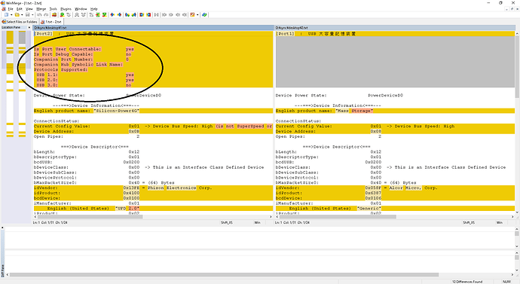This screenshot has height=284, width=520.
Task: Click the Redo toolbar icon
Action: [46, 14]
